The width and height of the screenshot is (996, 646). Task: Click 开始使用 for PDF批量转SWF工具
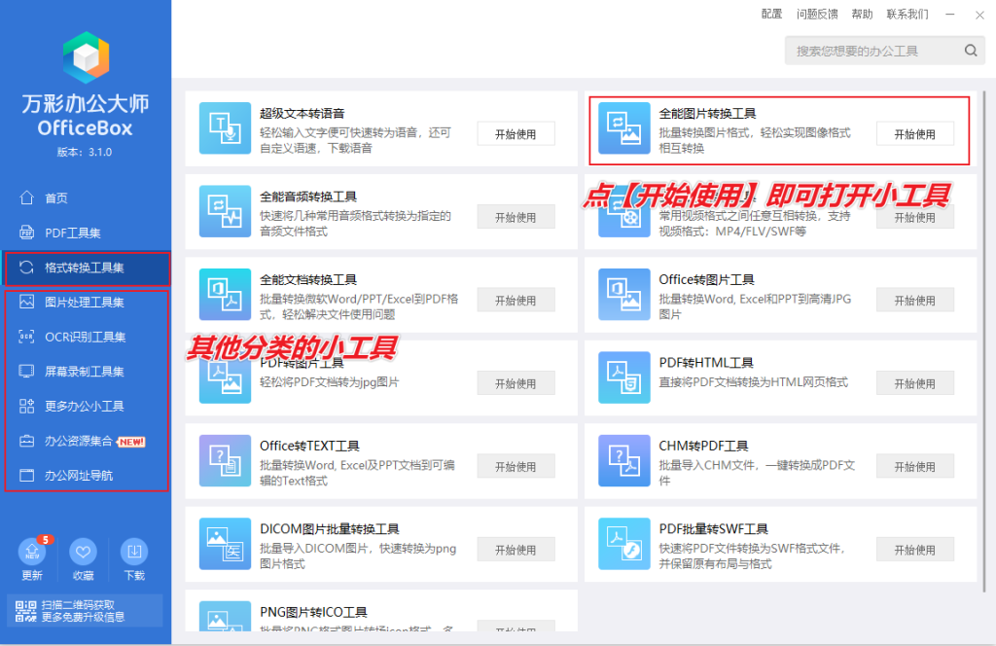(914, 549)
